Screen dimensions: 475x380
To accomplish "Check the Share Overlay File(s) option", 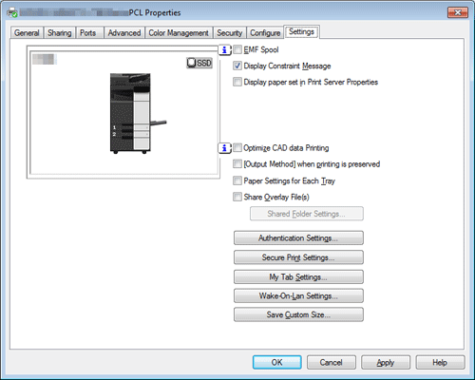I will tap(237, 197).
